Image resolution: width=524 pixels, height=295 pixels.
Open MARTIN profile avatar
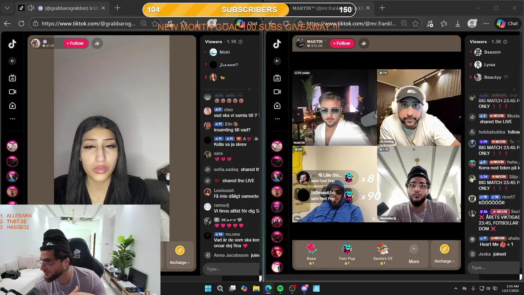300,43
